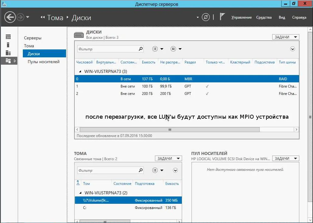Click the forward navigation arrow
313x223 pixels.
(20, 17)
